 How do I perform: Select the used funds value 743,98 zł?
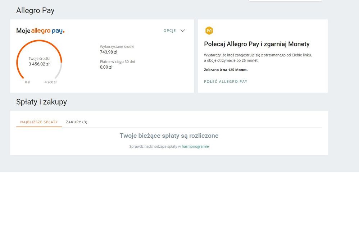109,52
